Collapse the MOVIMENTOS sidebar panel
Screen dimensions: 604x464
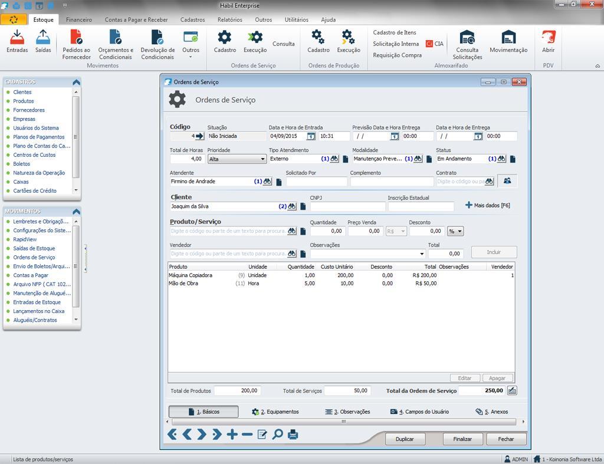click(x=76, y=212)
